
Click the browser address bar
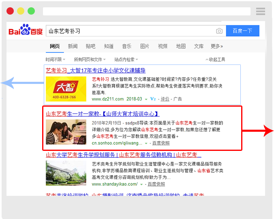tap(147, 11)
